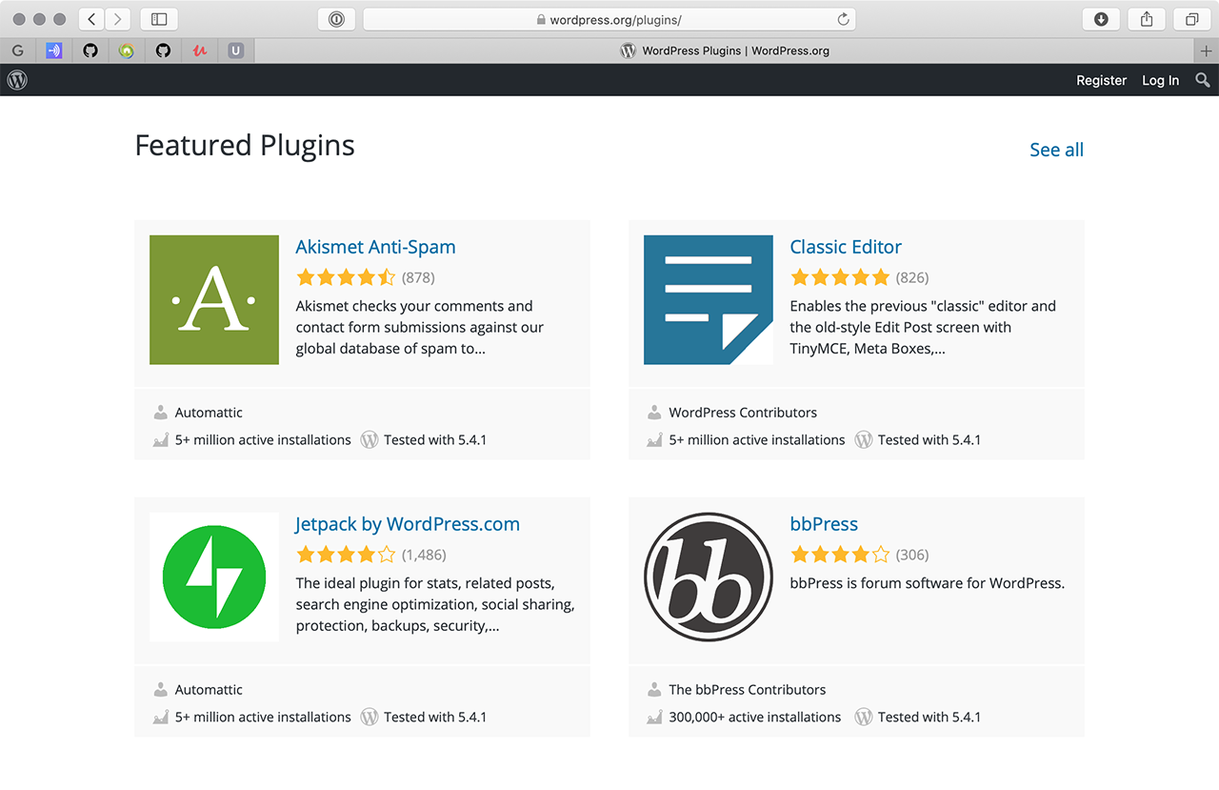The height and width of the screenshot is (790, 1219).
Task: Open Jetpack green lightning plugin icon
Action: click(x=214, y=577)
